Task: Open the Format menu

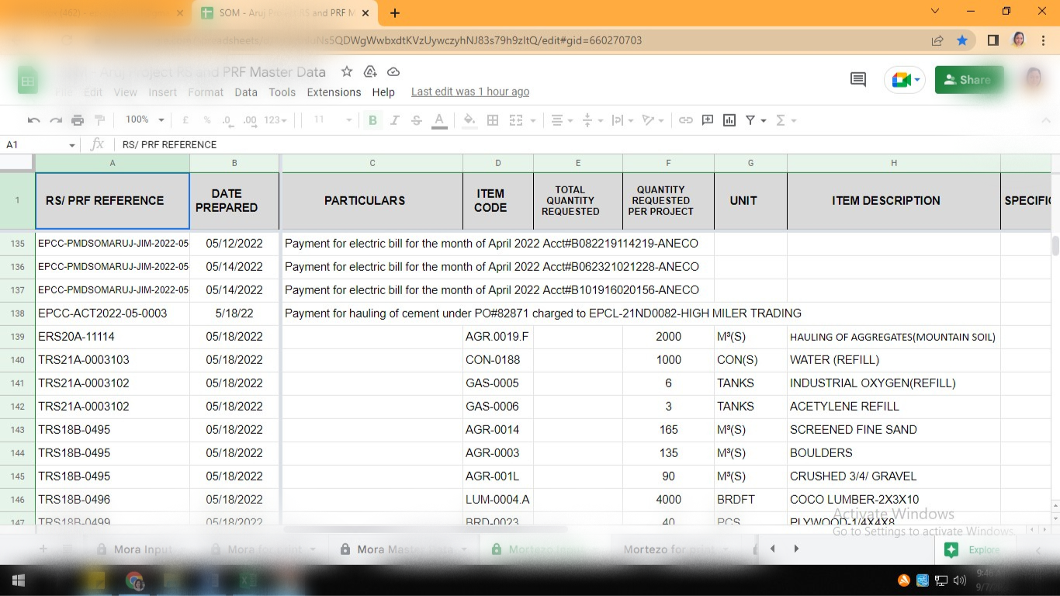Action: [206, 92]
